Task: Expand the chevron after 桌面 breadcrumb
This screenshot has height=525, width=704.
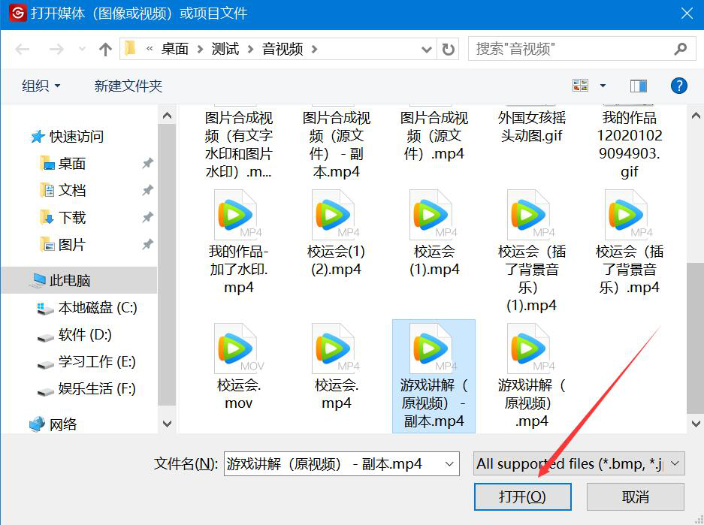Action: pos(201,49)
